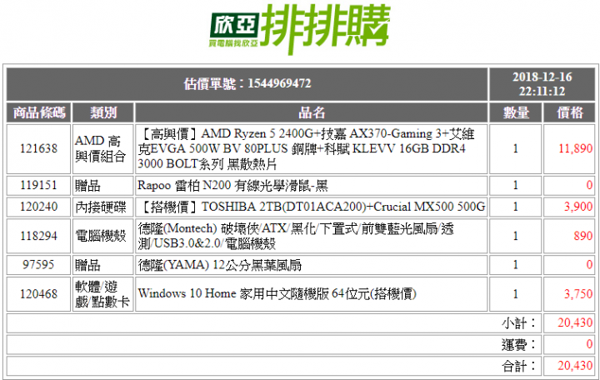
Task: Select category AMD 高興價組合
Action: pos(100,148)
